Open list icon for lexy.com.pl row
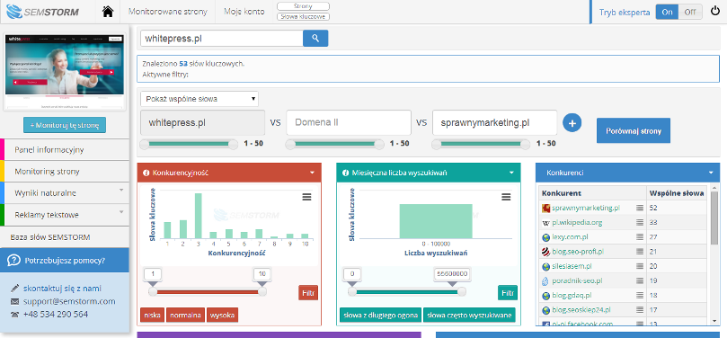727x338 pixels. click(640, 237)
